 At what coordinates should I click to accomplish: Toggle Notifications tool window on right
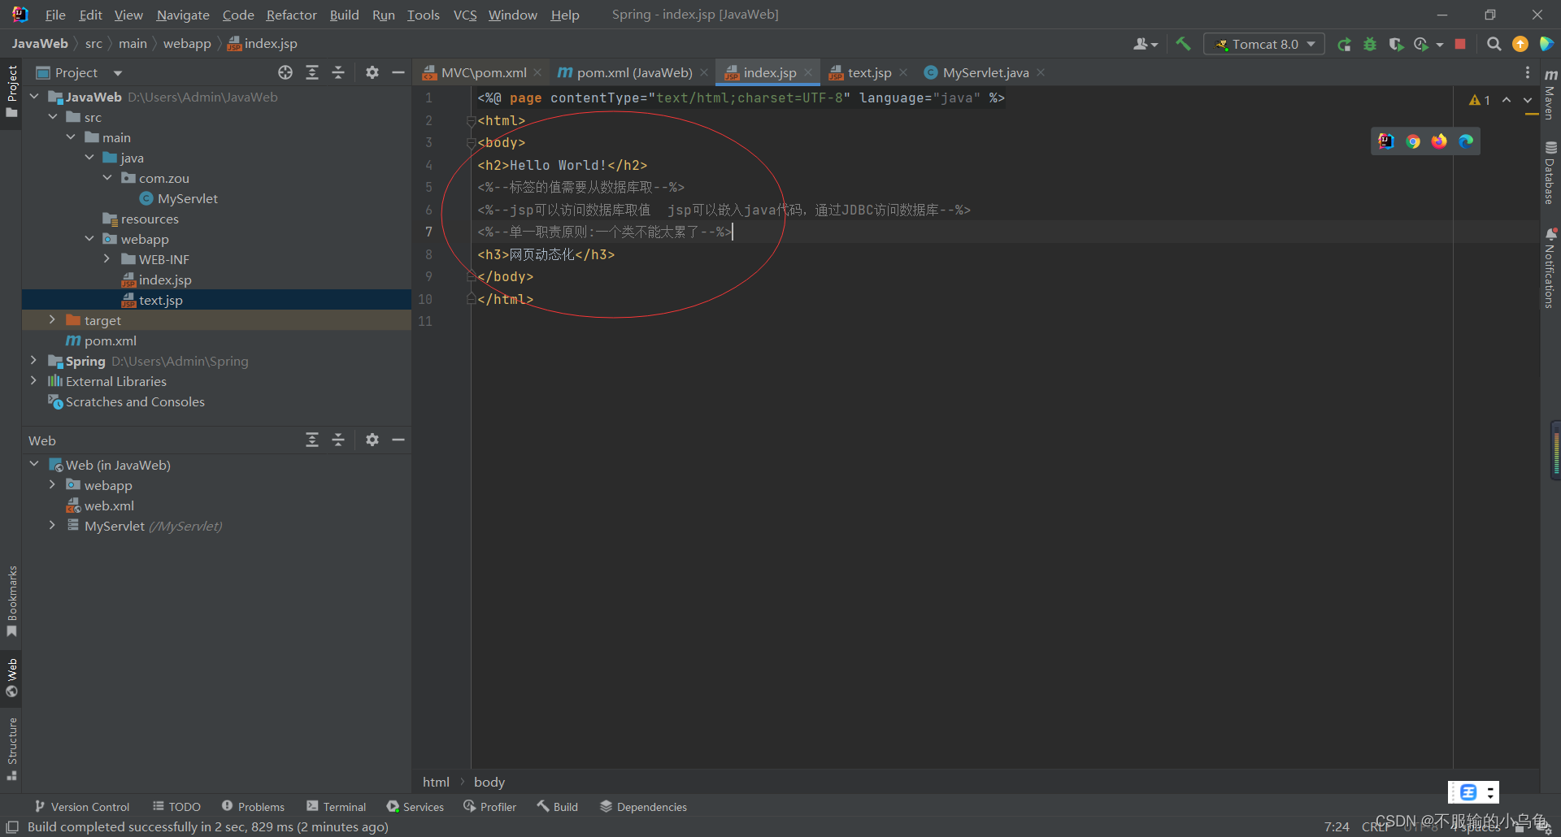pos(1550,268)
